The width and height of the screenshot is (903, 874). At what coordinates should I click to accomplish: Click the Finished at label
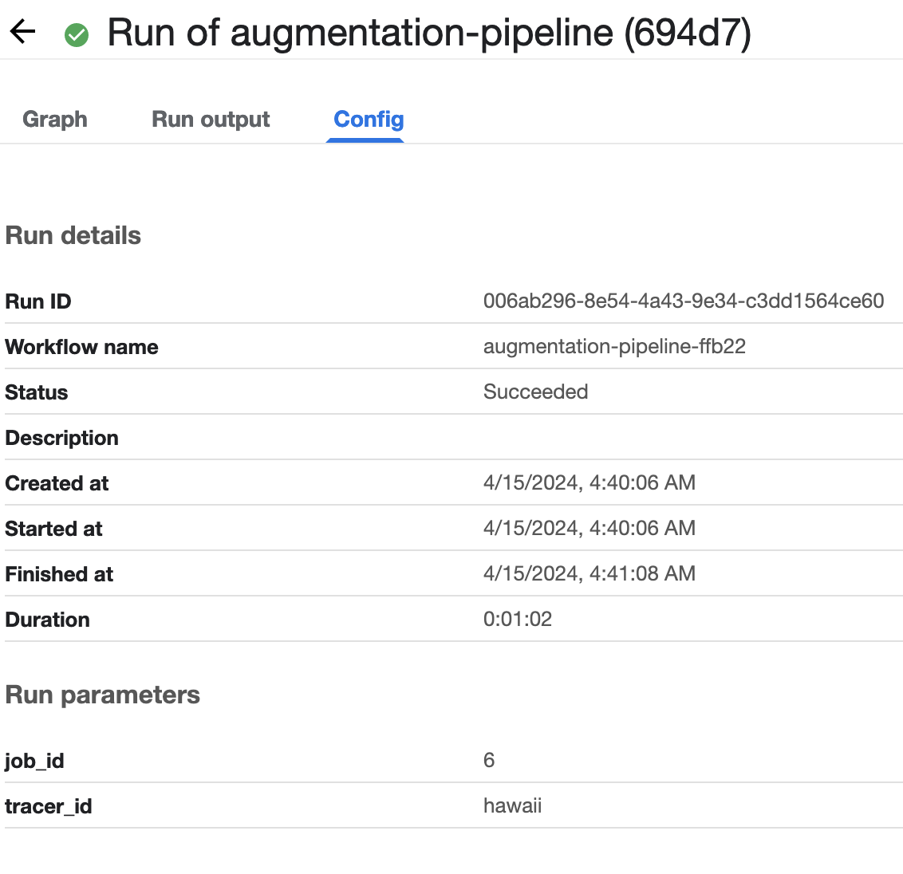[x=59, y=574]
